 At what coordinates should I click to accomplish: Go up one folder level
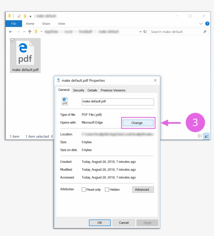pos(30,32)
